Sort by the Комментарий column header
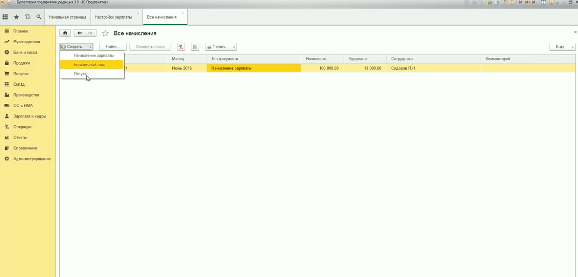The image size is (578, 277). pyautogui.click(x=528, y=59)
